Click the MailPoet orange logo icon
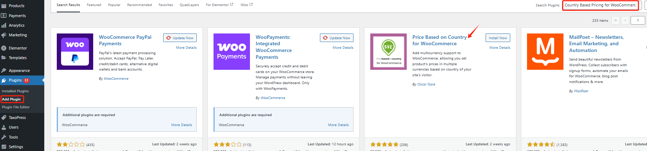Screen dimensions: 647x151 pos(545,52)
